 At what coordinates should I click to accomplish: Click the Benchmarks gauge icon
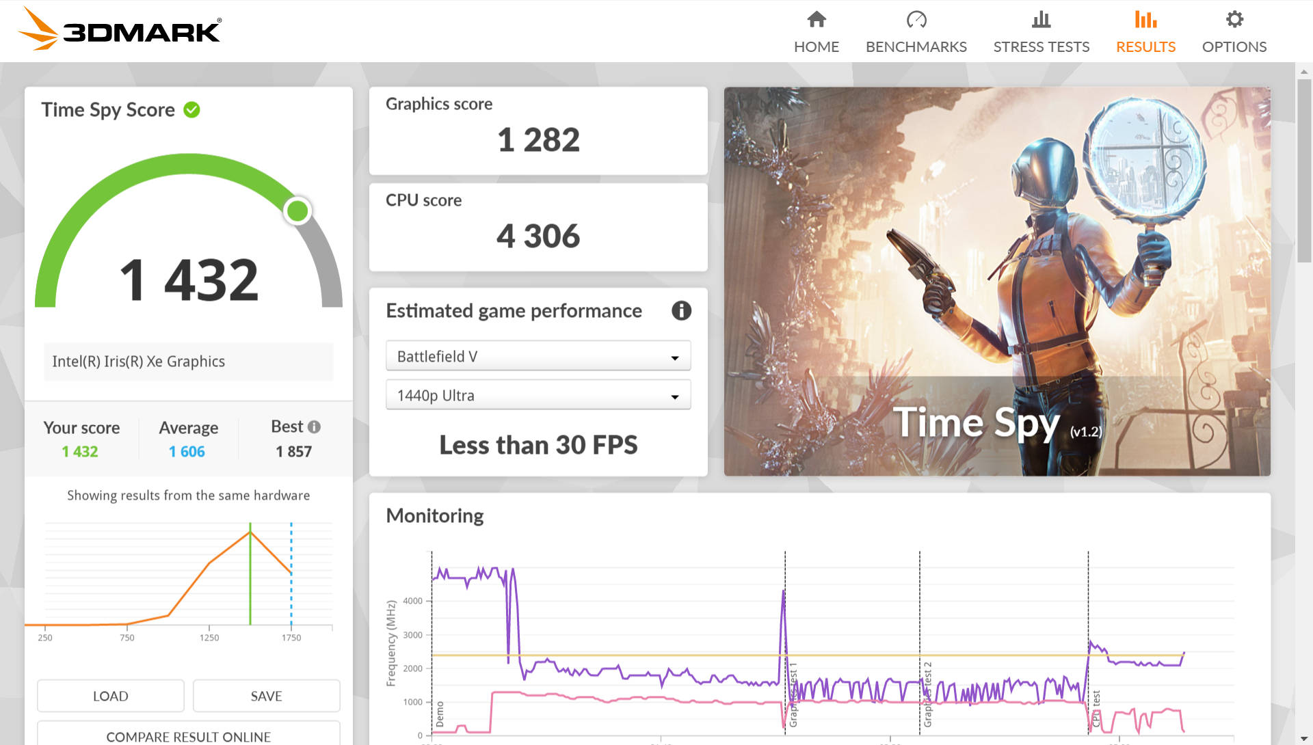916,19
